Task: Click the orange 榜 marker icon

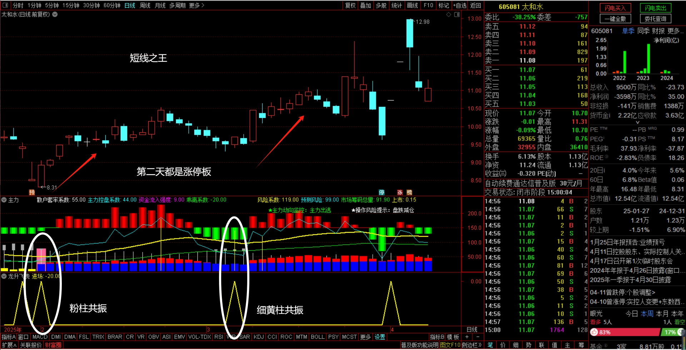Action: (409, 192)
